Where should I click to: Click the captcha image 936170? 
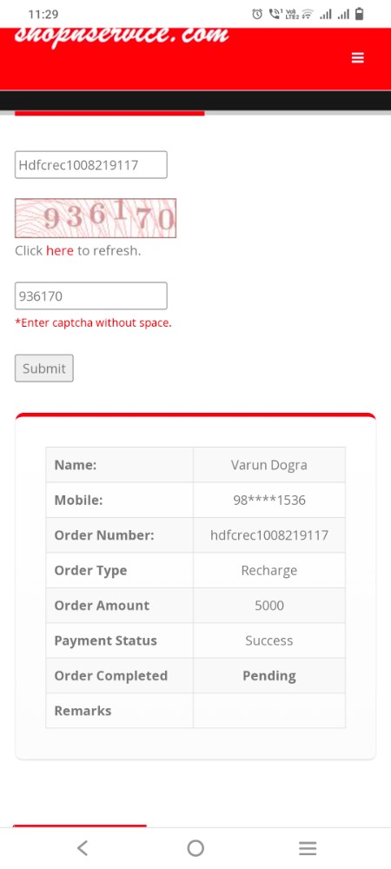click(x=96, y=218)
